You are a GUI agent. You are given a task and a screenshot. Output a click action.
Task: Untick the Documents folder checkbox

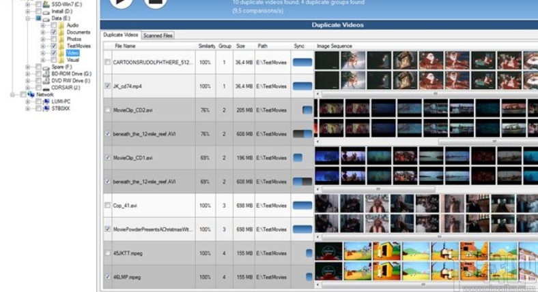[54, 32]
